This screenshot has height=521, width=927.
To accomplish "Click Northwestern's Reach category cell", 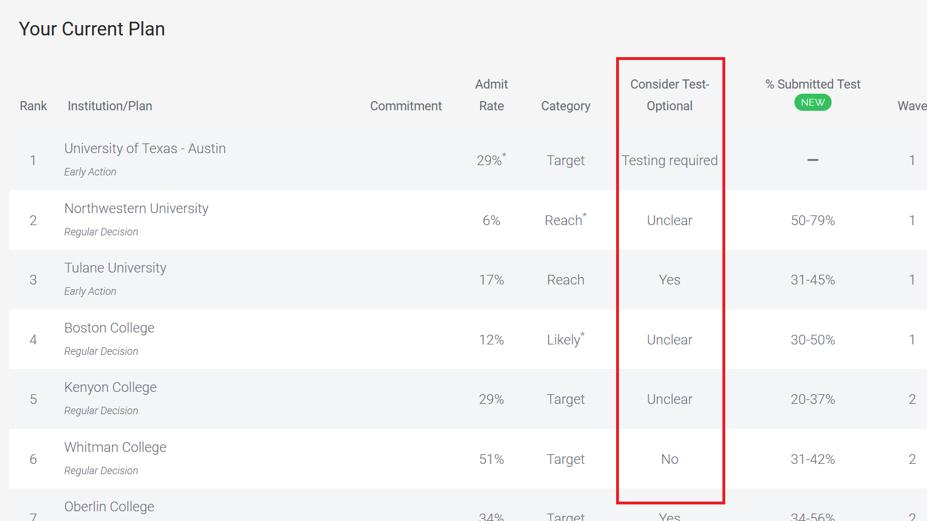I will pyautogui.click(x=565, y=221).
